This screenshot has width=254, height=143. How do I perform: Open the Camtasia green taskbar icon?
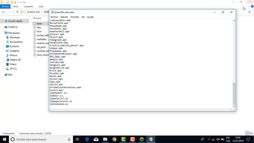pyautogui.click(x=123, y=139)
